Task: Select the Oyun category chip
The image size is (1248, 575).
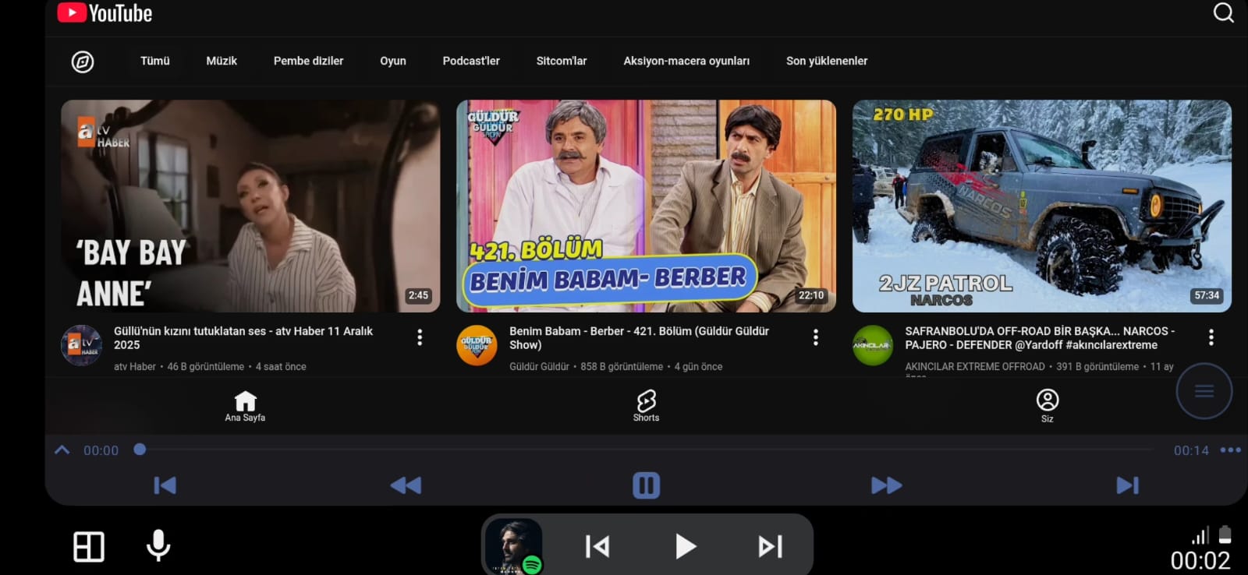Action: point(393,61)
